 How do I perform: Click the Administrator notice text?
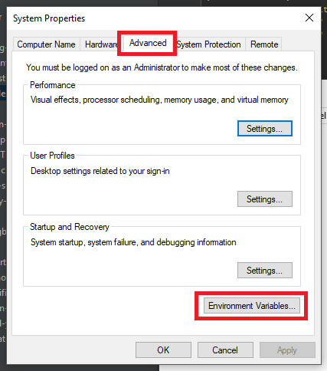(x=162, y=67)
